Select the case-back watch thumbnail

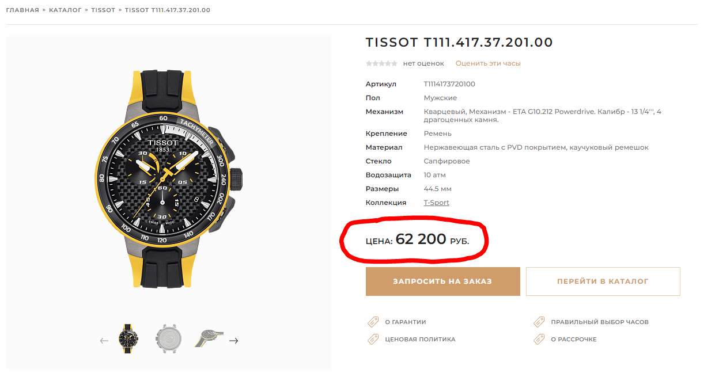click(x=168, y=339)
